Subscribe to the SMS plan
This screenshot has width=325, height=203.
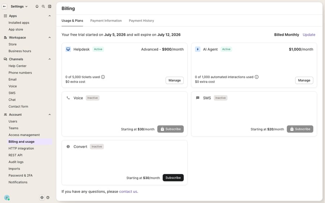[x=300, y=129]
